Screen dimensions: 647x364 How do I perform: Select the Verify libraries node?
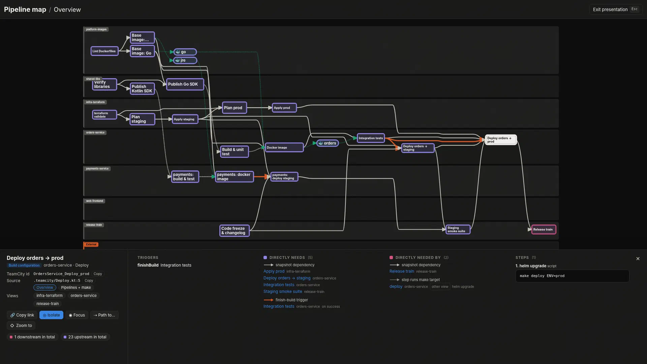104,84
